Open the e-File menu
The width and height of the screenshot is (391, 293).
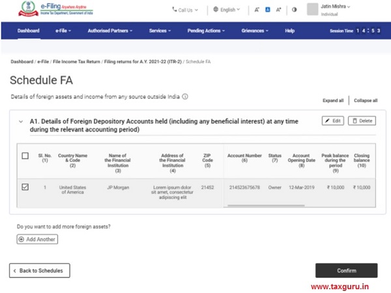point(63,31)
